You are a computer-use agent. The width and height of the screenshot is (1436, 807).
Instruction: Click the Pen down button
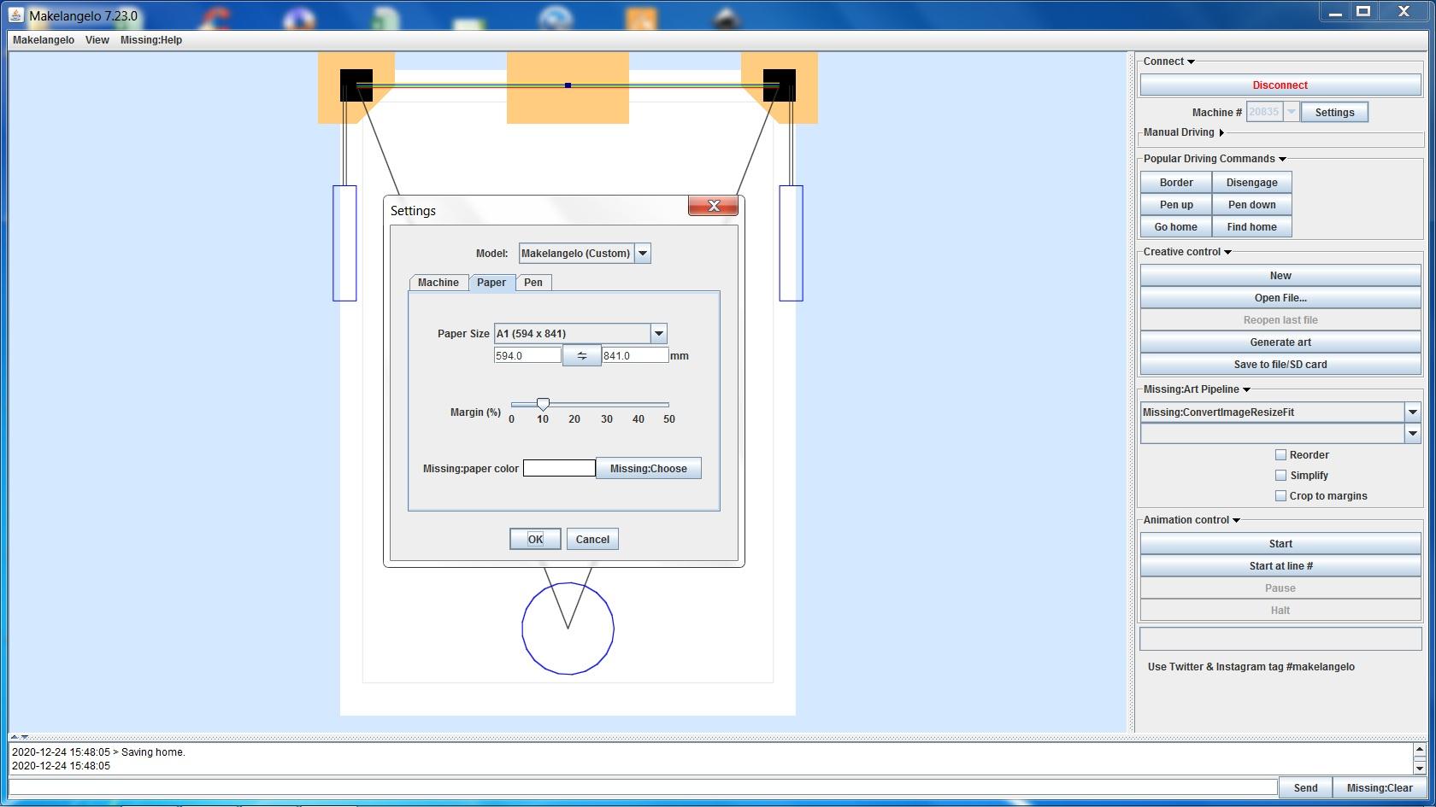click(x=1251, y=205)
